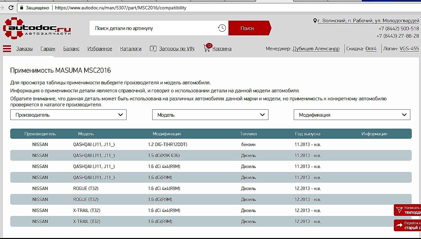Click the Применимость MASUMA MSC2016 heading
Image resolution: width=421 pixels, height=239 pixels.
pos(61,70)
